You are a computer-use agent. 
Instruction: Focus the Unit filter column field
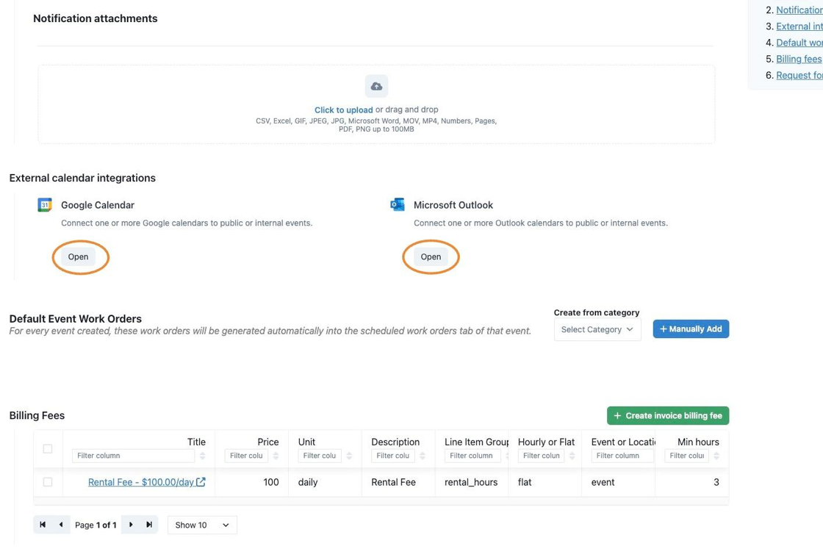(x=320, y=456)
